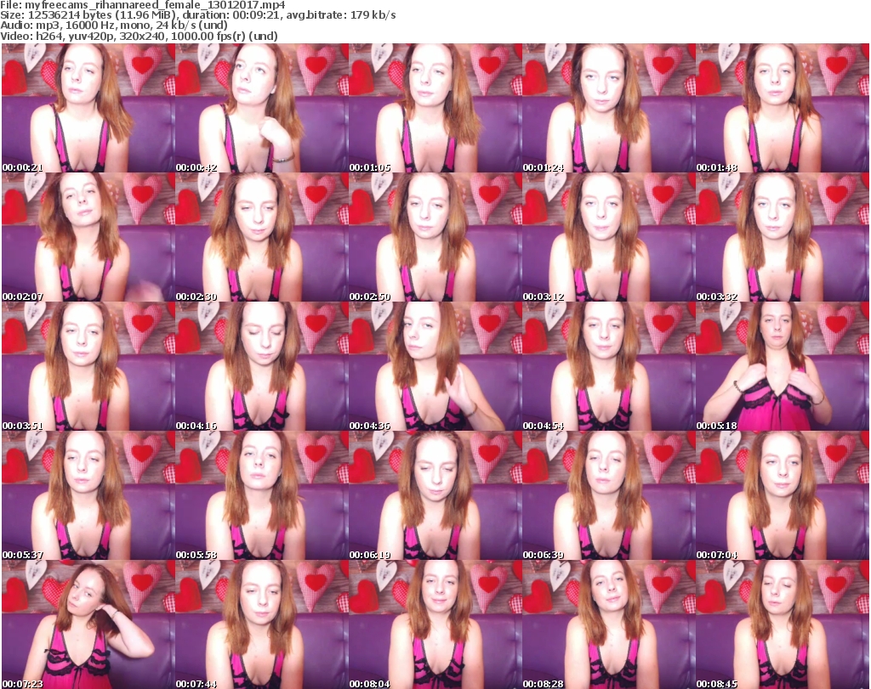Select the thumbnail stamped 00:02:50
The width and height of the screenshot is (871, 689).
(435, 237)
